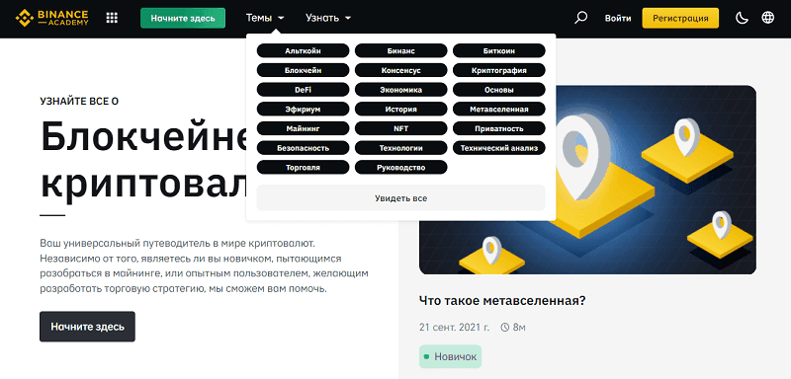The height and width of the screenshot is (379, 791).
Task: Pick the Майнинг topic tag
Action: (x=303, y=128)
